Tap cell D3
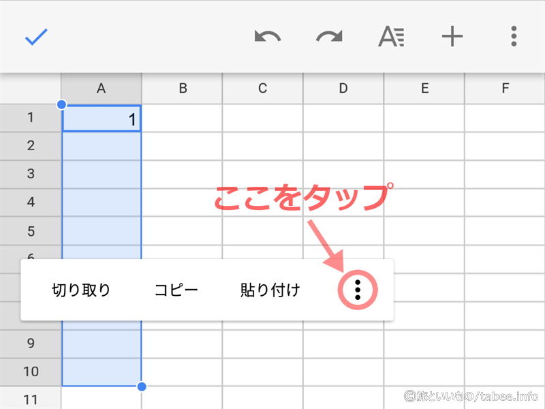This screenshot has width=545, height=409. coord(343,175)
